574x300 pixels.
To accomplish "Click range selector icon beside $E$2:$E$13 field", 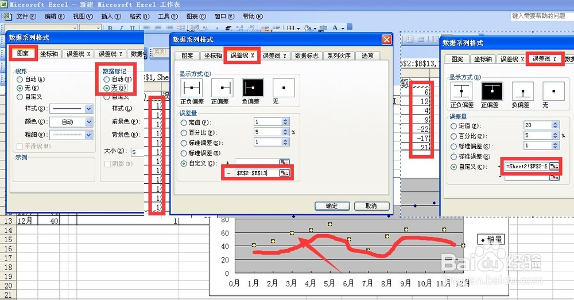I will coord(284,173).
